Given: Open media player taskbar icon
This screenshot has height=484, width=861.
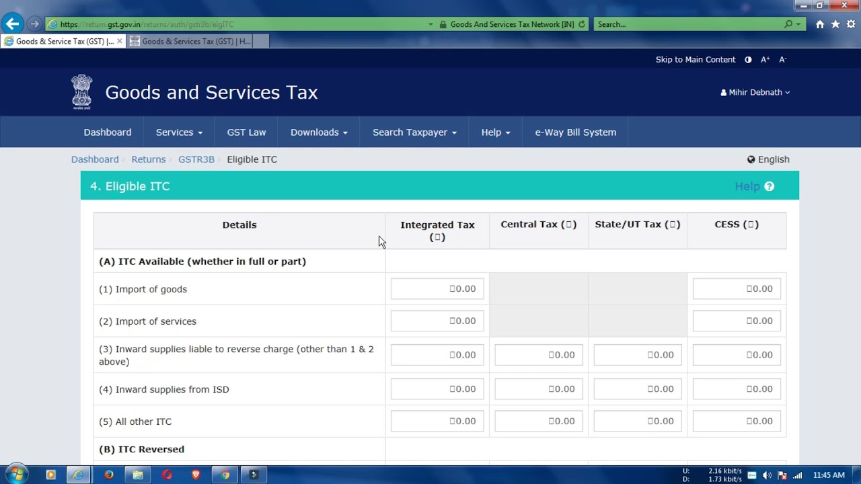Looking at the screenshot, I should click(50, 475).
